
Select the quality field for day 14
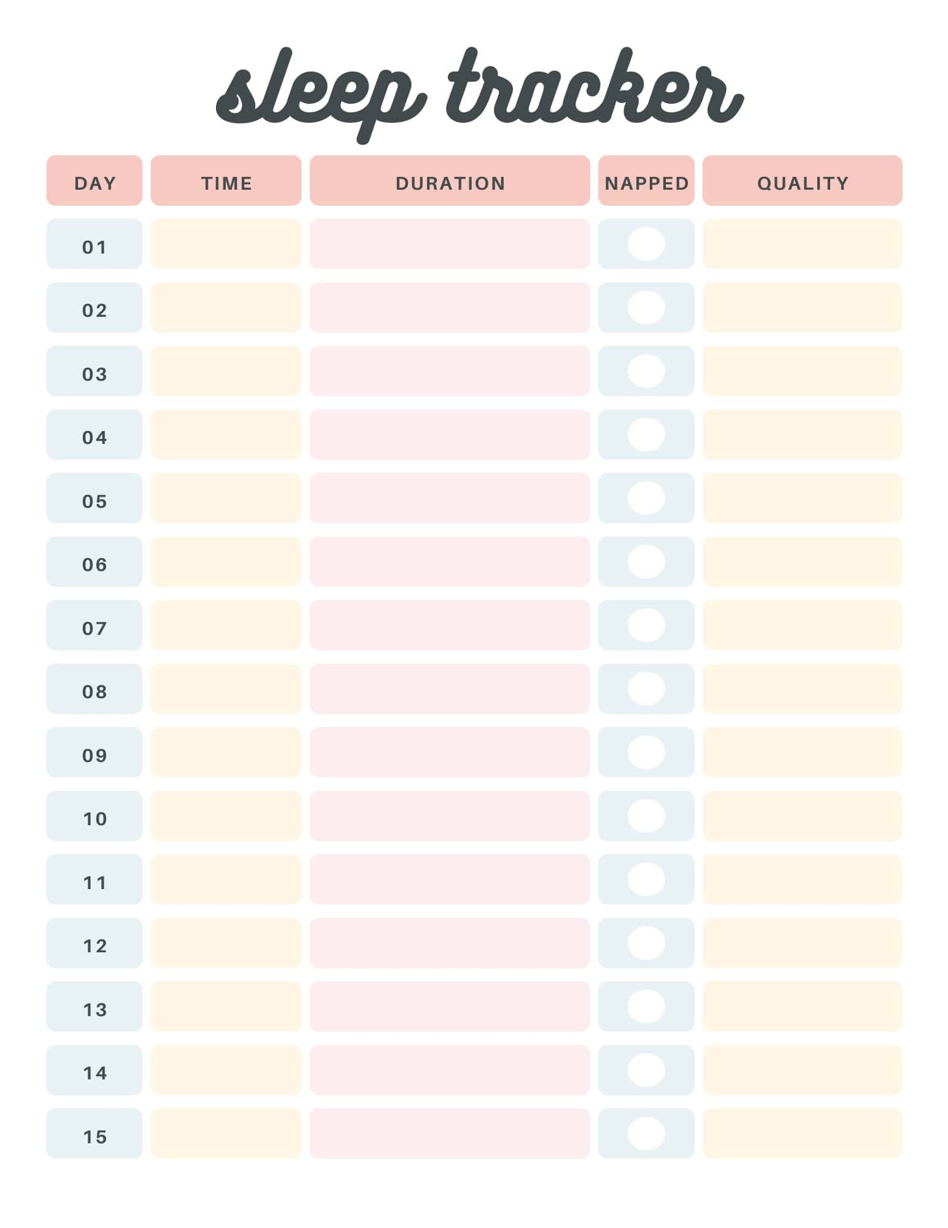[x=802, y=1070]
